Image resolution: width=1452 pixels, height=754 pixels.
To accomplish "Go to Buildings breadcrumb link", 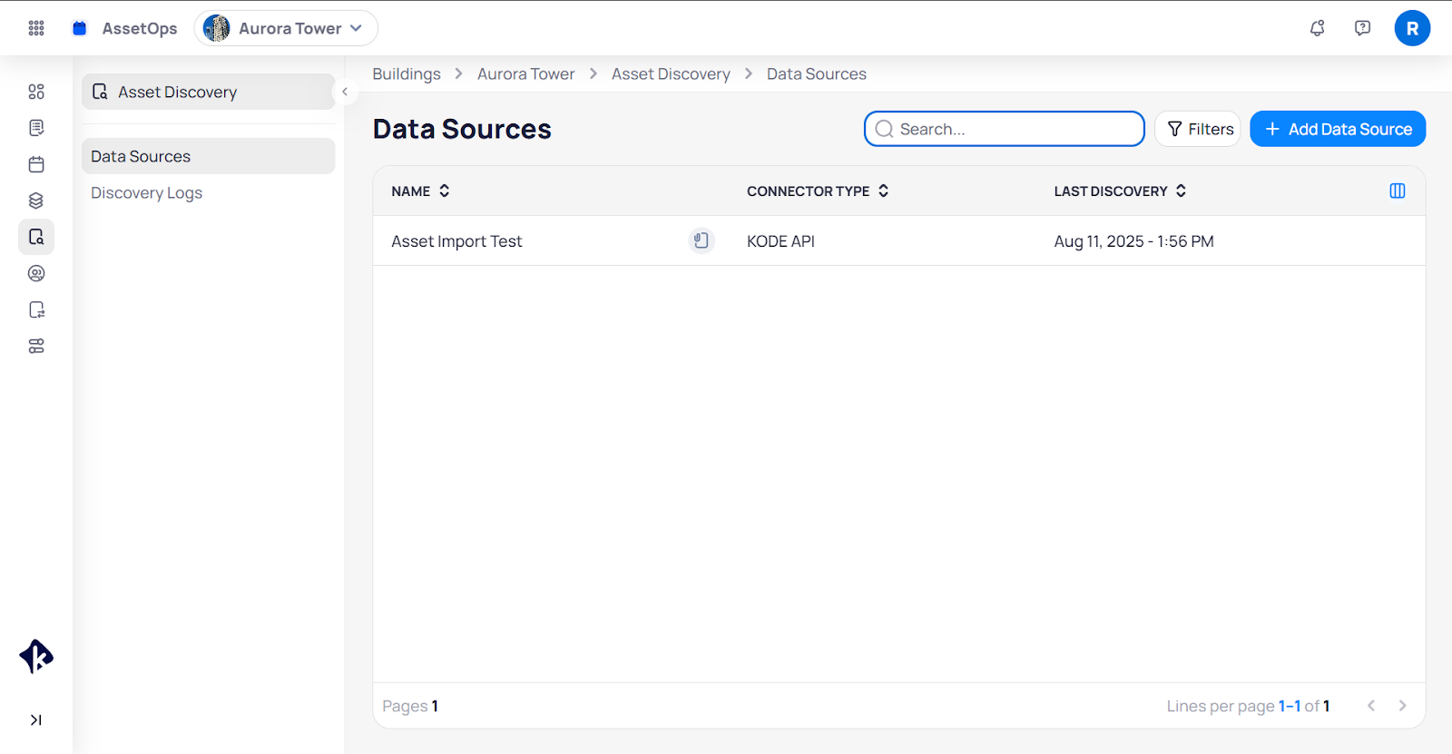I will click(407, 73).
